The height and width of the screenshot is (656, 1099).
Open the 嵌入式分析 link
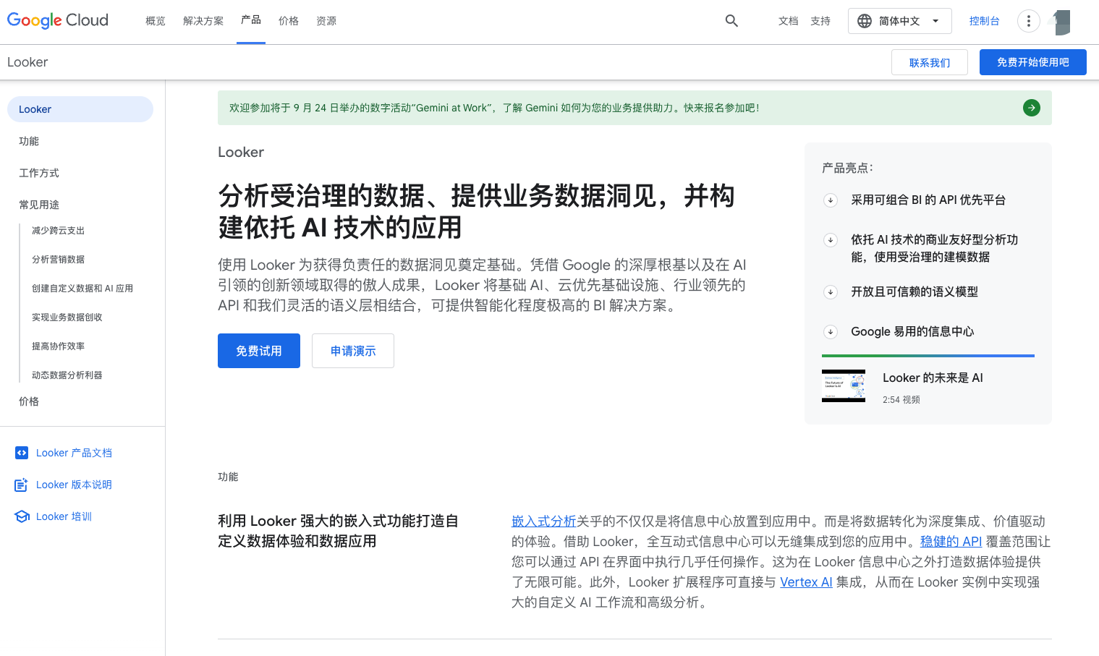(x=544, y=521)
